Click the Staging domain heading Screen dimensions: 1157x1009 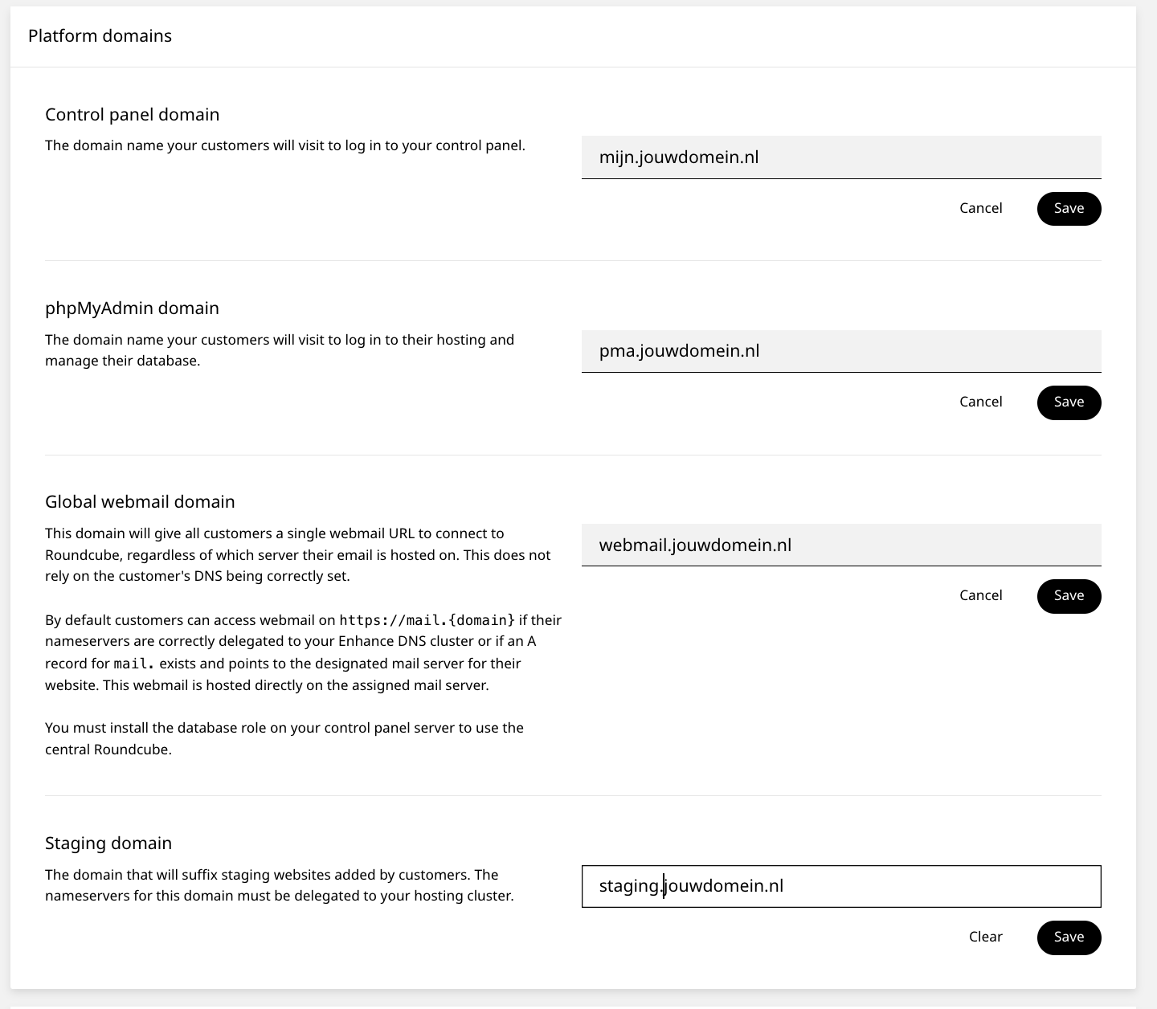[x=108, y=844]
